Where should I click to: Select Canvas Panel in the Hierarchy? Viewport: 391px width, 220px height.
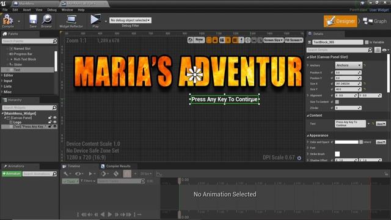(x=21, y=118)
